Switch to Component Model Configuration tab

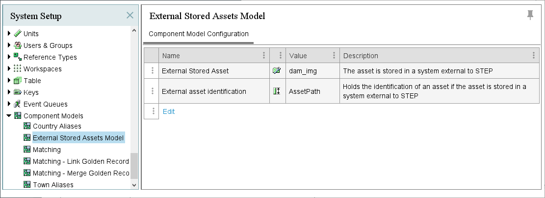[x=199, y=34]
